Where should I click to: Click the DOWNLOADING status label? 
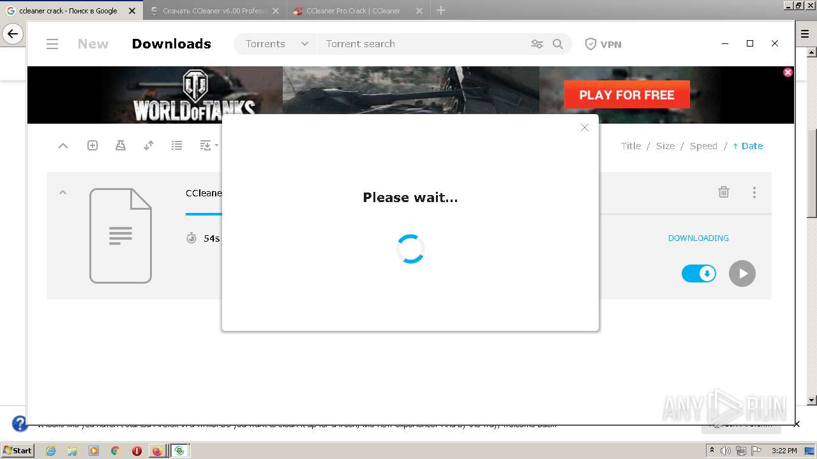coord(698,238)
